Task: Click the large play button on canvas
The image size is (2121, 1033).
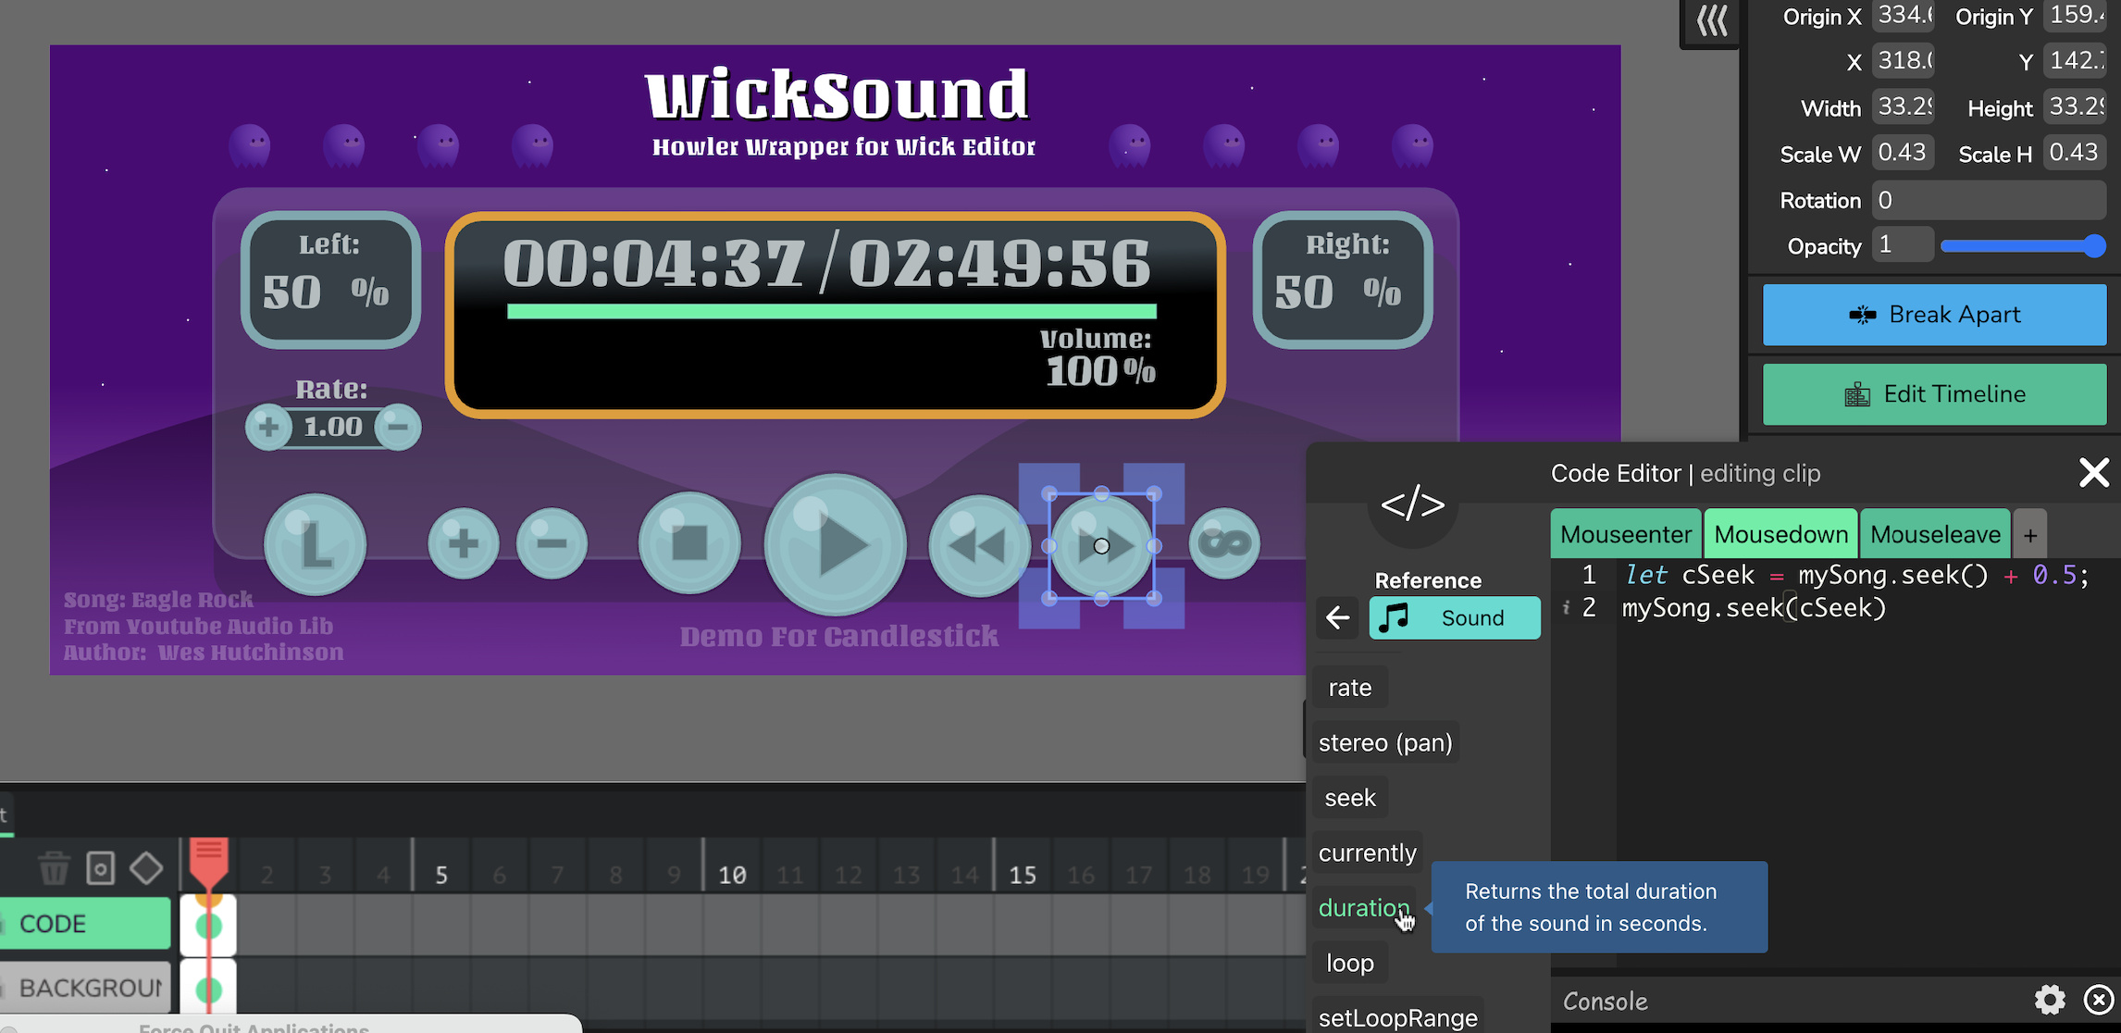Action: pos(835,544)
